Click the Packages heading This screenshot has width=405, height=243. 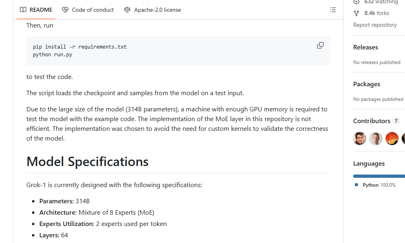click(x=367, y=84)
